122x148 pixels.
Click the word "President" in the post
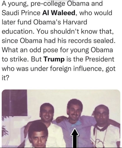(100, 59)
